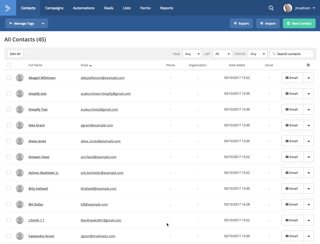Check Billy Haliwell's row checkbox
This screenshot has width=320, height=244.
9,188
